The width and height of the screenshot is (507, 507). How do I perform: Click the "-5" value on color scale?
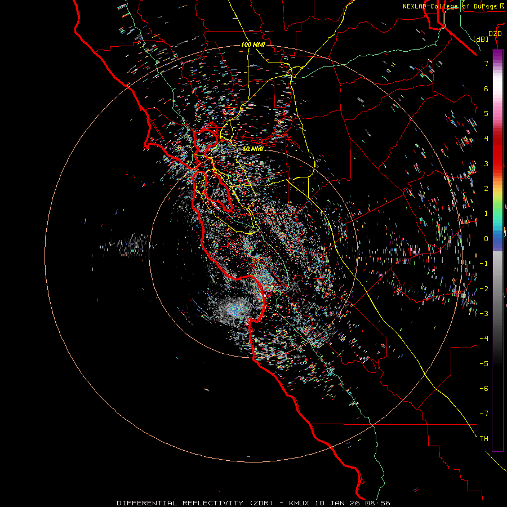[x=484, y=364]
